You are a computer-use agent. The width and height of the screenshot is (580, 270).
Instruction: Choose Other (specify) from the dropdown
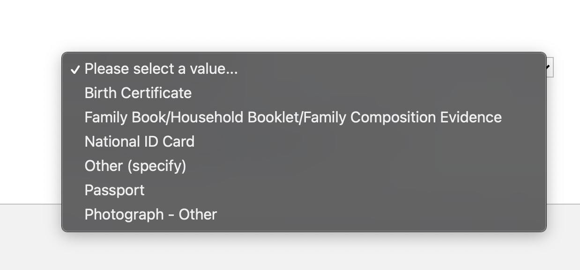135,166
